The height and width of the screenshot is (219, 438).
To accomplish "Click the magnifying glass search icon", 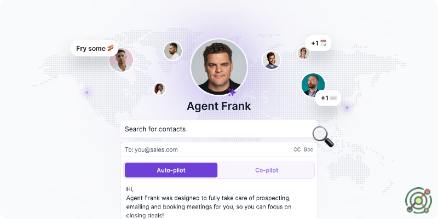I will (322, 136).
